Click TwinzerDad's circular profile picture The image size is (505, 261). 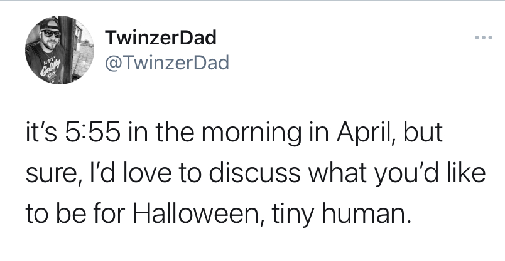tap(60, 51)
